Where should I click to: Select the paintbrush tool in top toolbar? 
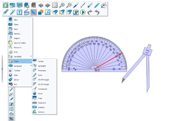pyautogui.click(x=83, y=5)
